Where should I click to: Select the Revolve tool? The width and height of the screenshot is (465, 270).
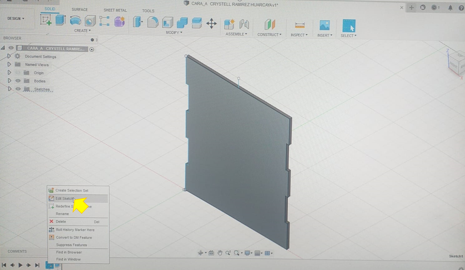click(x=75, y=20)
